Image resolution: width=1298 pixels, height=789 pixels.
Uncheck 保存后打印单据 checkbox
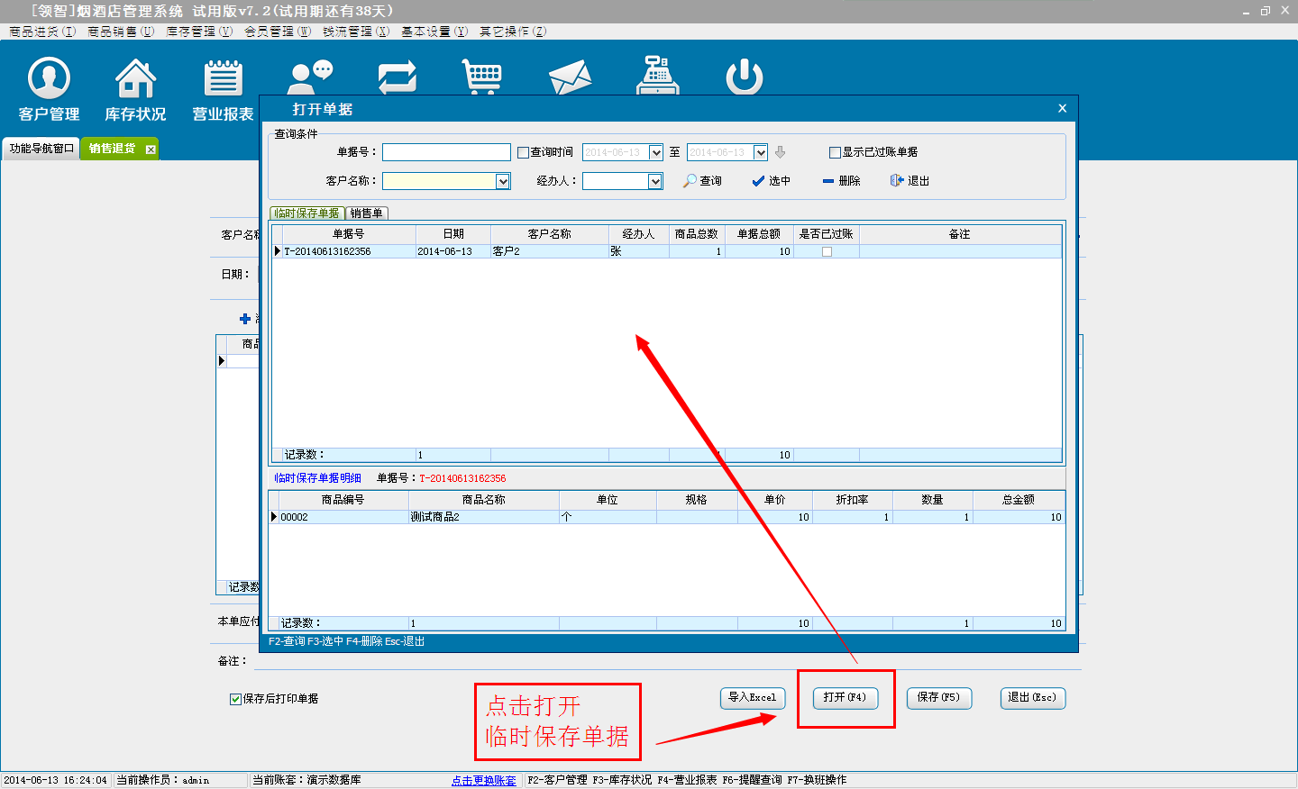point(235,699)
